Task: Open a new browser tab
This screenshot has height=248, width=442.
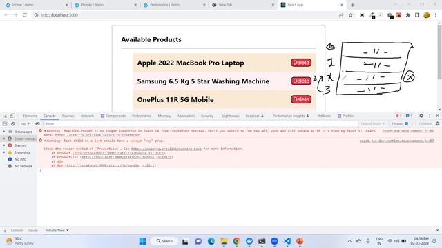Action: pos(353,5)
